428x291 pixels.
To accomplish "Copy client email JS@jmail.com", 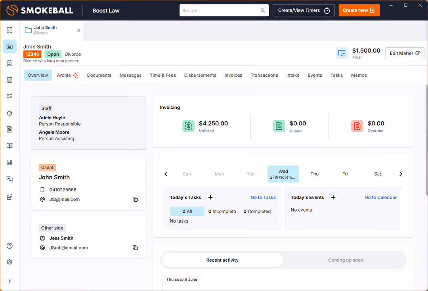I will 135,199.
